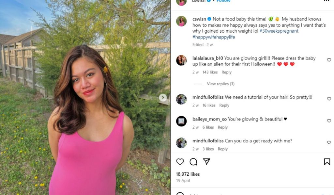This screenshot has width=334, height=195.
Task: Open comments via the speech bubble icon
Action: 193,162
